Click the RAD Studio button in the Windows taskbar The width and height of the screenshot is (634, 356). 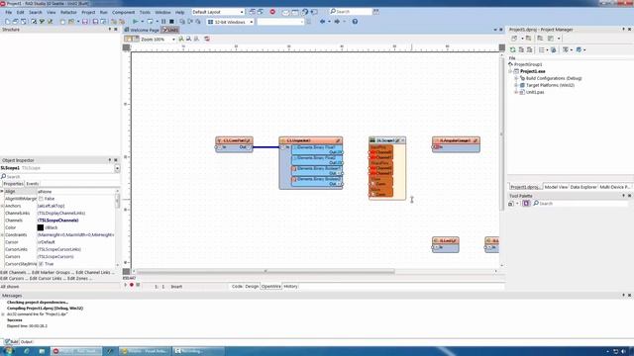[75, 351]
